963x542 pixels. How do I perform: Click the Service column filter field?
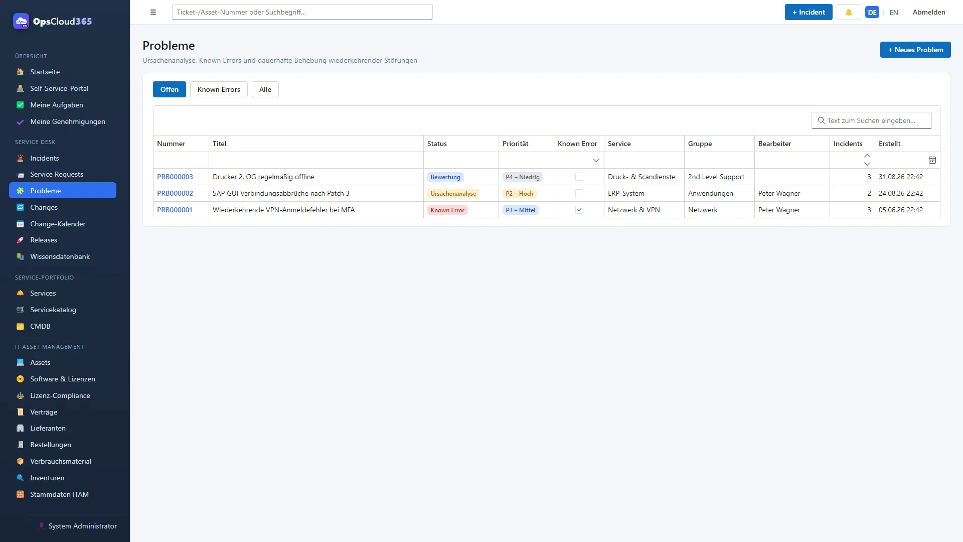(x=644, y=160)
